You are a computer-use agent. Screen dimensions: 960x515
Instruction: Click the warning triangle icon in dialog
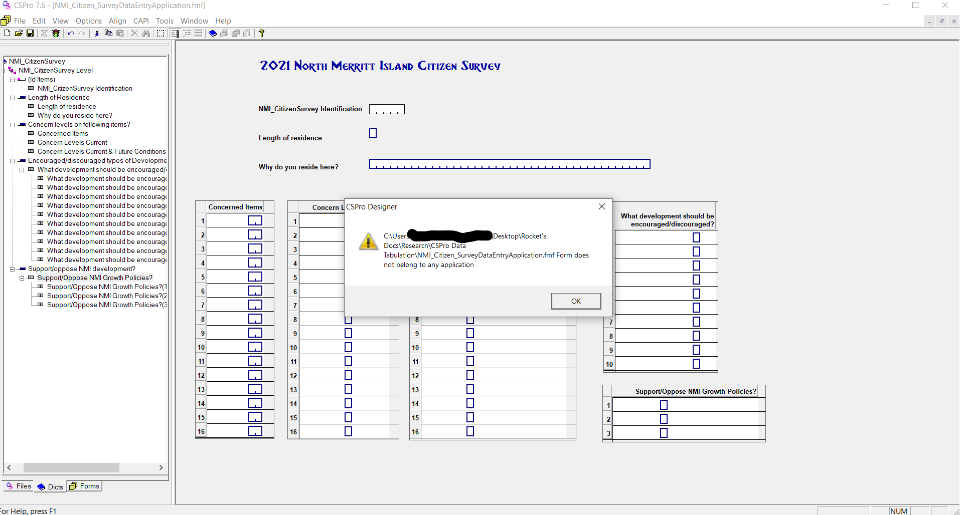point(368,241)
